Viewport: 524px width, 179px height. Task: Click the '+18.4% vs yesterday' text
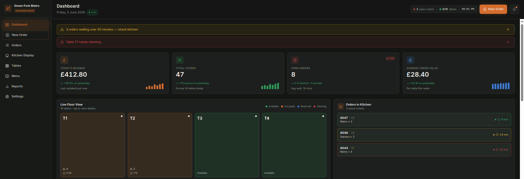pyautogui.click(x=77, y=83)
